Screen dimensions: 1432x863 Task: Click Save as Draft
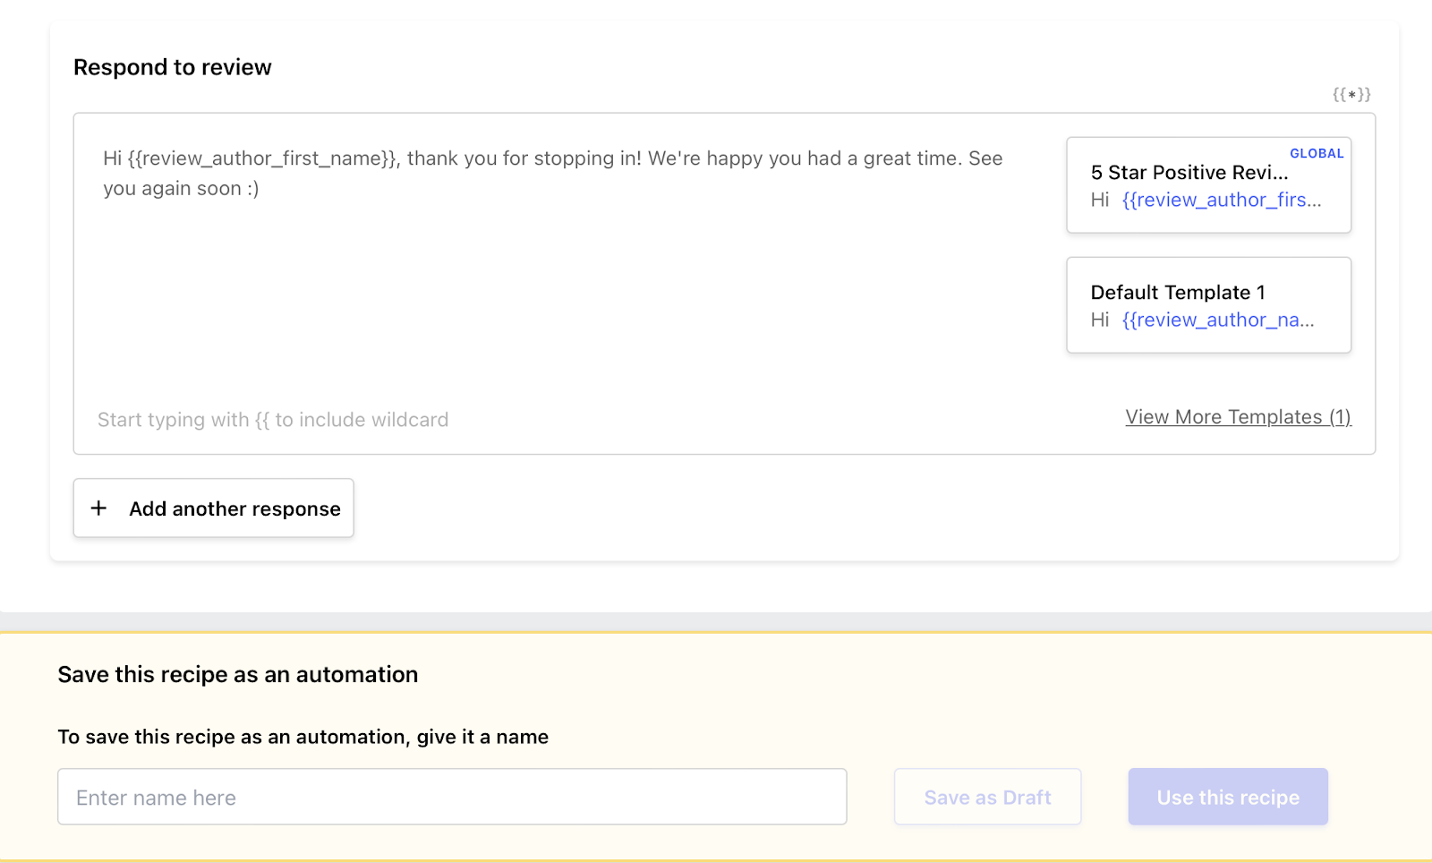[x=987, y=797]
